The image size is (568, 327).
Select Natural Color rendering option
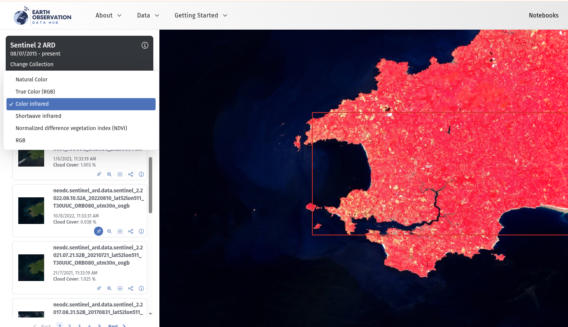[81, 79]
